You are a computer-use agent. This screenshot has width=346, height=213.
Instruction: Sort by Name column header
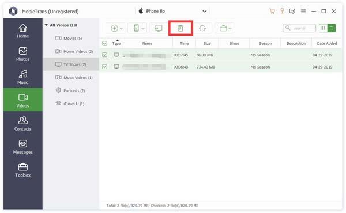[x=147, y=43]
